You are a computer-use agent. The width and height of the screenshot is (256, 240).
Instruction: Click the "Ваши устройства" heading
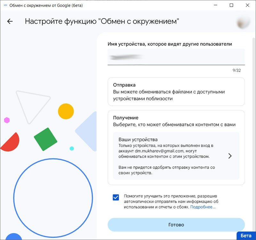[x=138, y=140]
